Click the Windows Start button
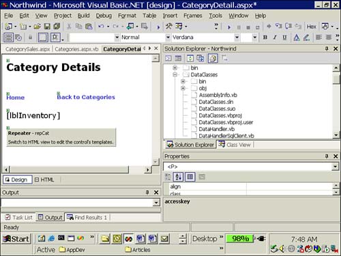Image resolution: width=341 pixels, height=256 pixels. click(x=16, y=239)
